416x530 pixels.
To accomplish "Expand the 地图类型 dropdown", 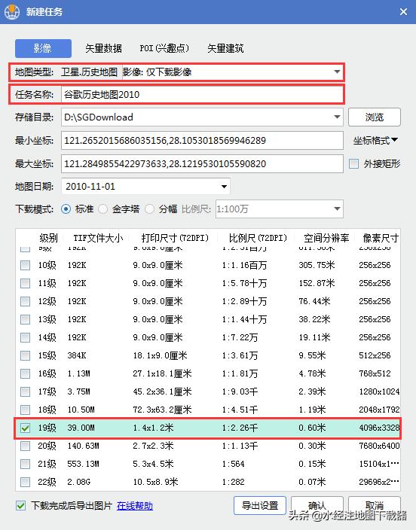I will (x=336, y=72).
